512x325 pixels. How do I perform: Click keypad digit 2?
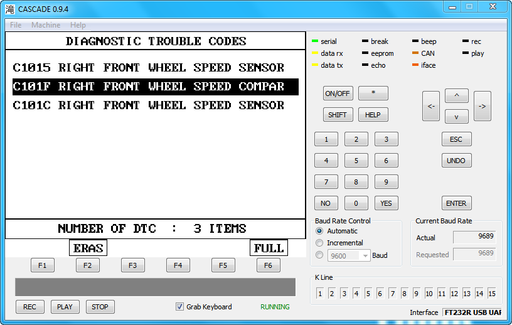356,139
